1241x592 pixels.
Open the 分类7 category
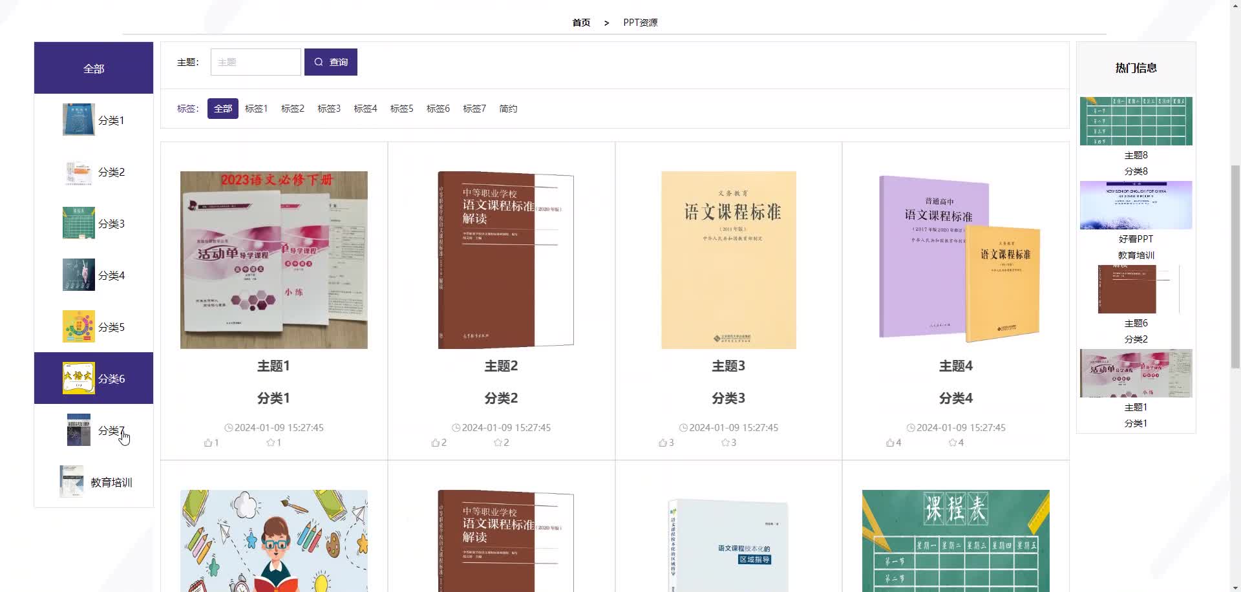94,430
